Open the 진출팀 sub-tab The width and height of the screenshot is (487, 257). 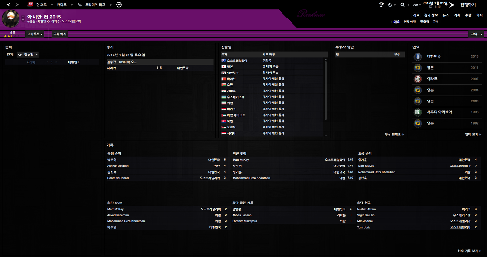point(424,22)
